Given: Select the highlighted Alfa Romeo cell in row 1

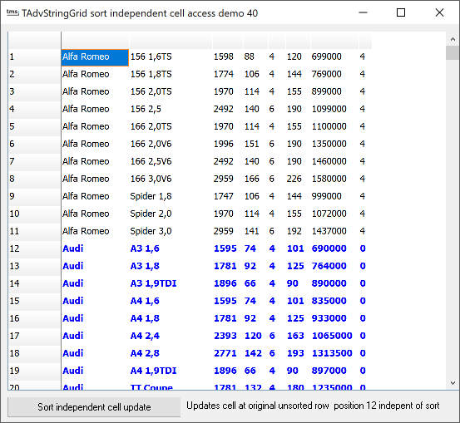Looking at the screenshot, I should (x=95, y=57).
